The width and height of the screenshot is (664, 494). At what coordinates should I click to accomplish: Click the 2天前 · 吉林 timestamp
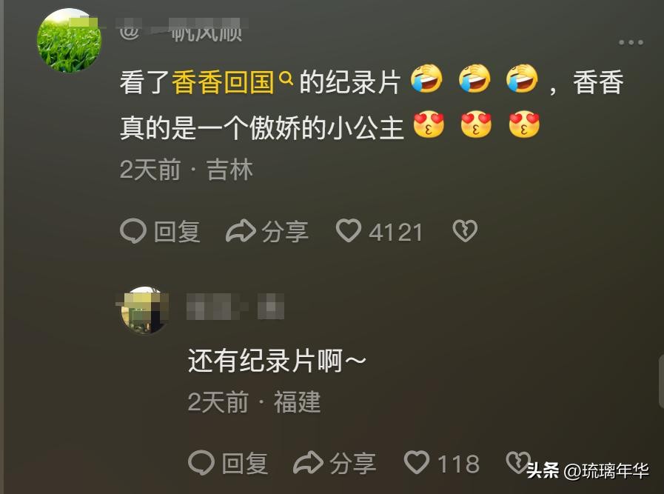pyautogui.click(x=187, y=170)
